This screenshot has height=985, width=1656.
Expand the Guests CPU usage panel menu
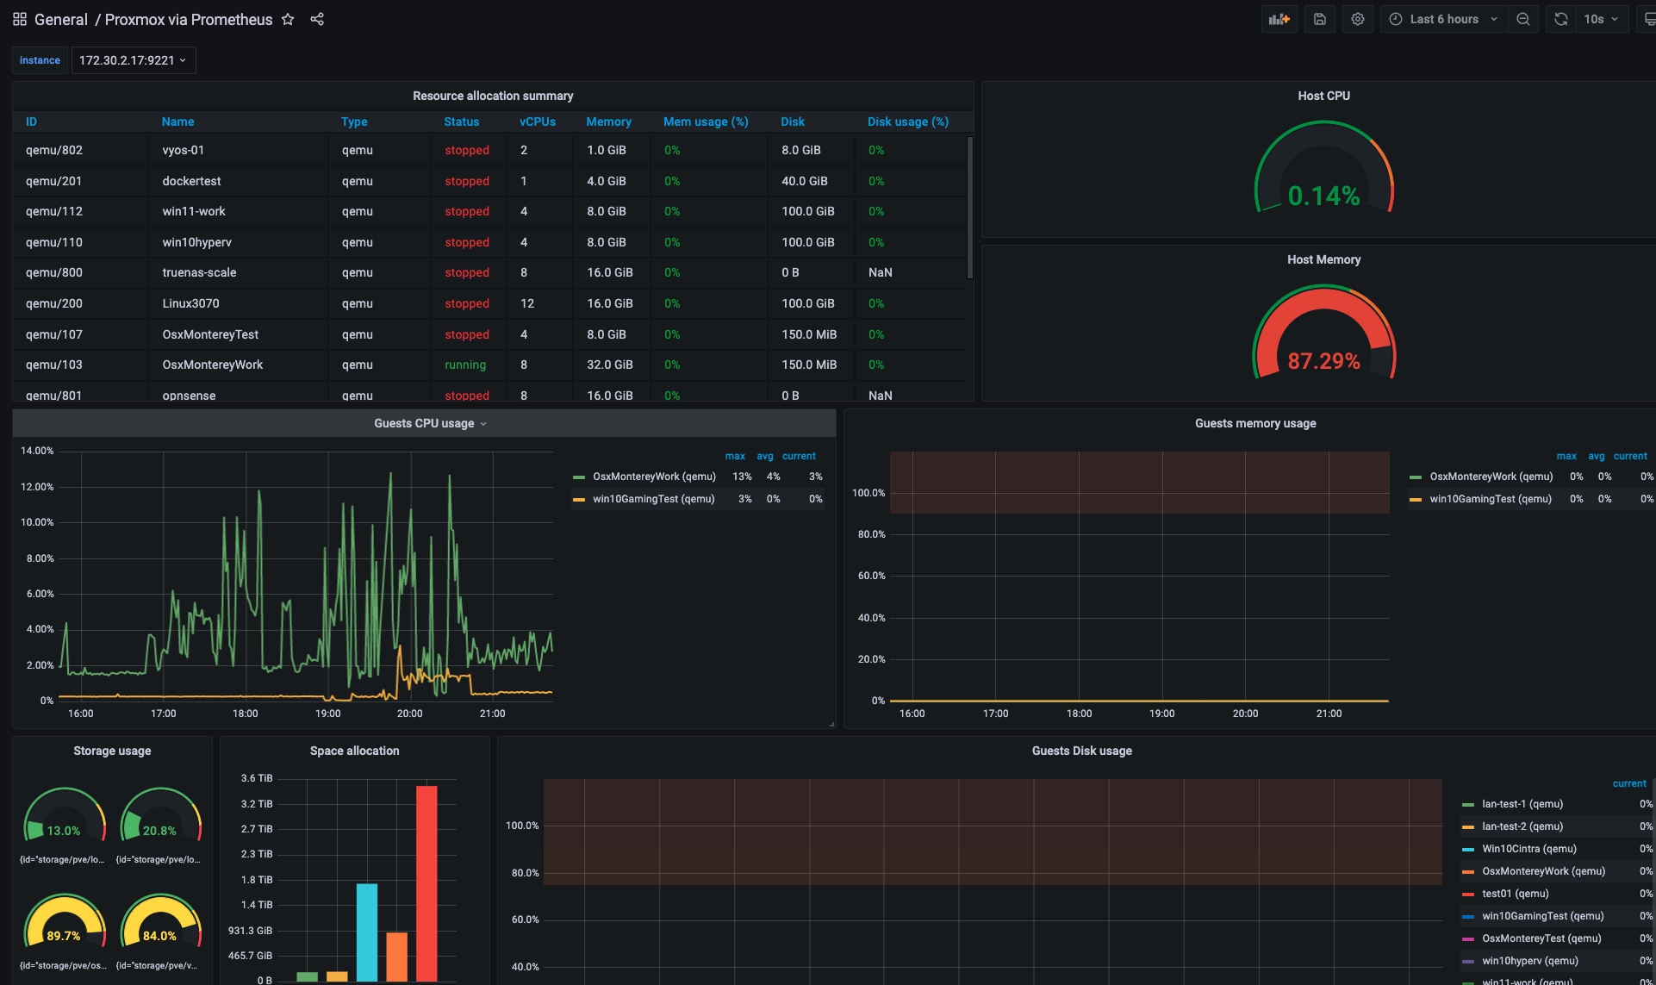[x=430, y=423]
